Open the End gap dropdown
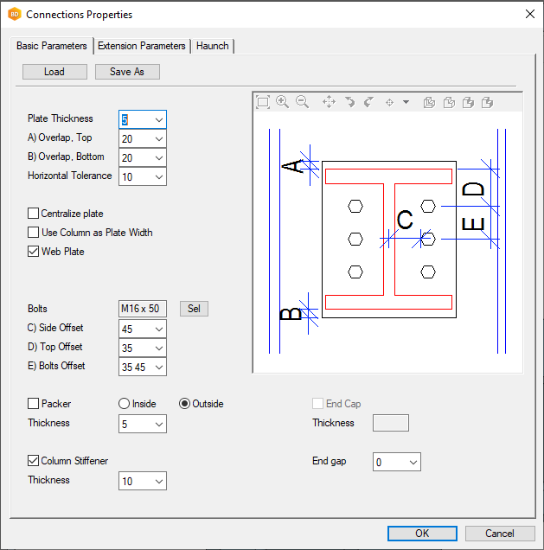This screenshot has width=544, height=550. (412, 462)
